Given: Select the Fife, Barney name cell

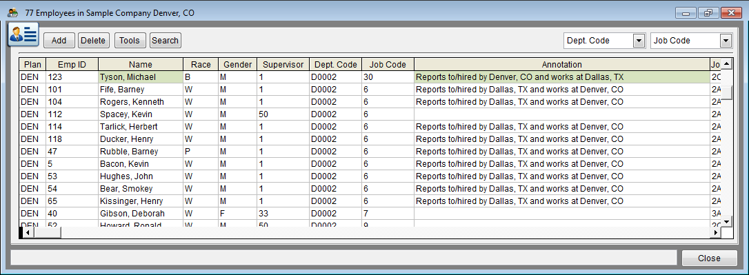Looking at the screenshot, I should coord(141,90).
